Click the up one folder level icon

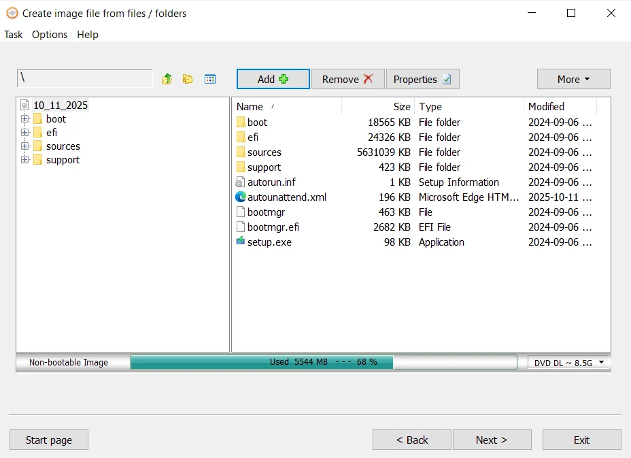(167, 79)
